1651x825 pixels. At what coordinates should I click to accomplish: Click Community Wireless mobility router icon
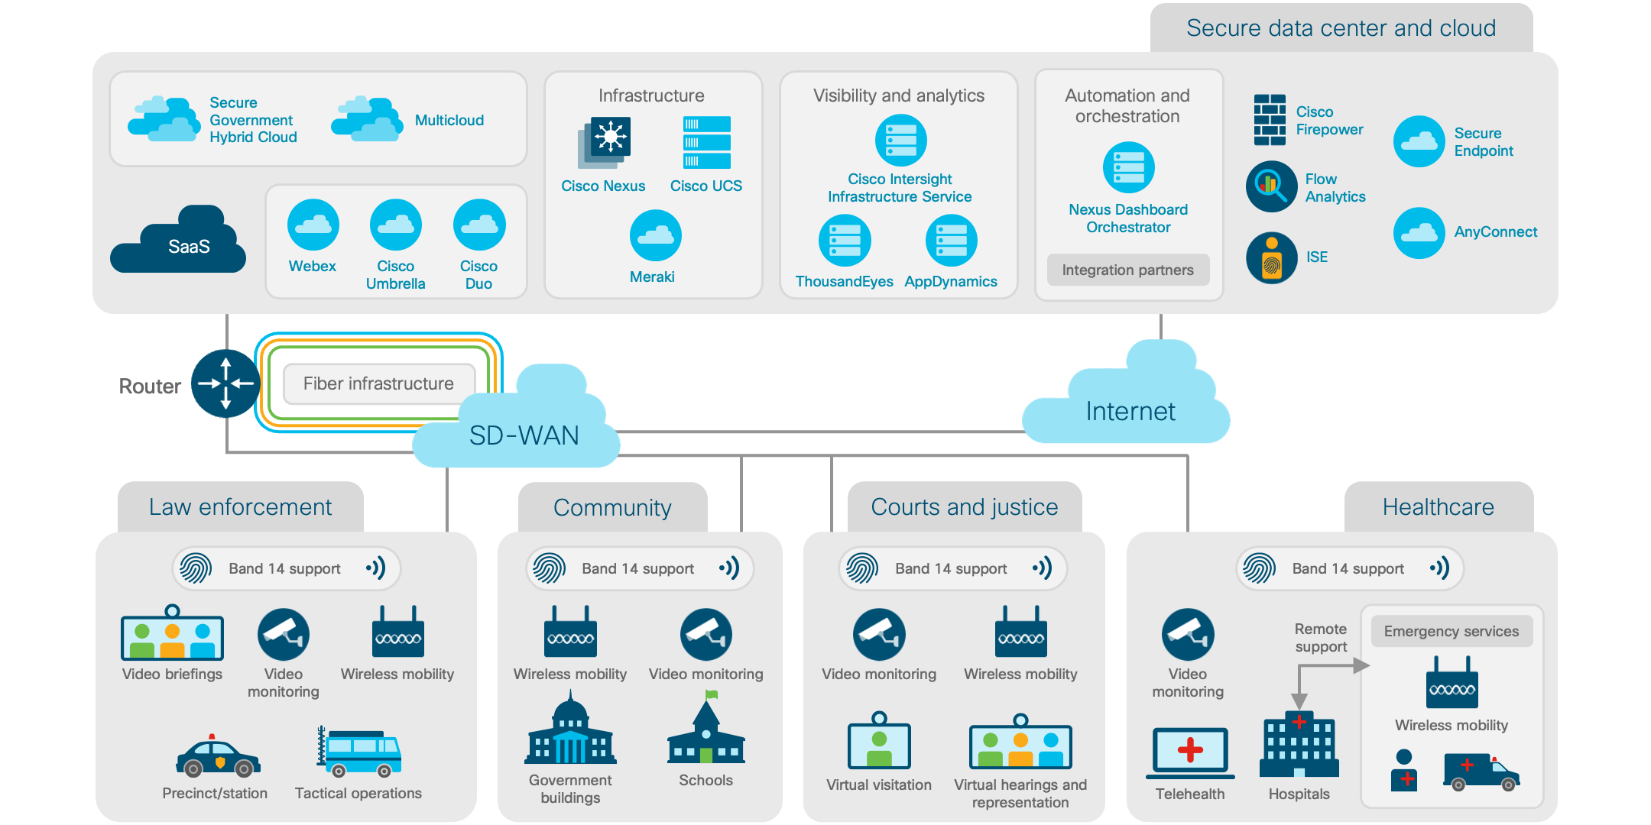coord(570,632)
